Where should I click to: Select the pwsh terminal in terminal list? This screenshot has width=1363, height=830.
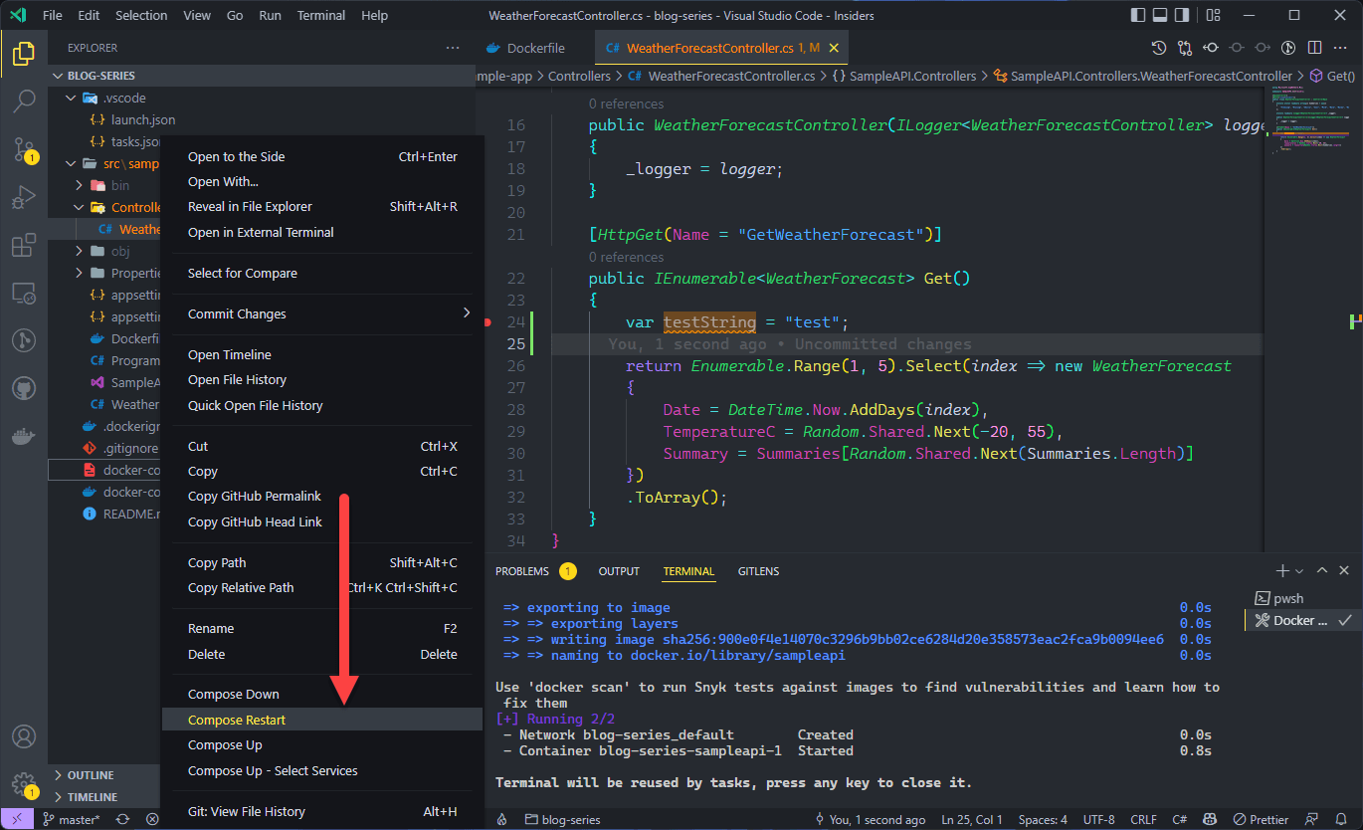coord(1302,598)
